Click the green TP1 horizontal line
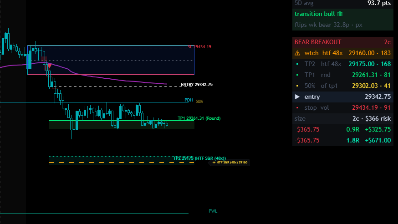Viewport: 398px width, 224px height. point(122,121)
